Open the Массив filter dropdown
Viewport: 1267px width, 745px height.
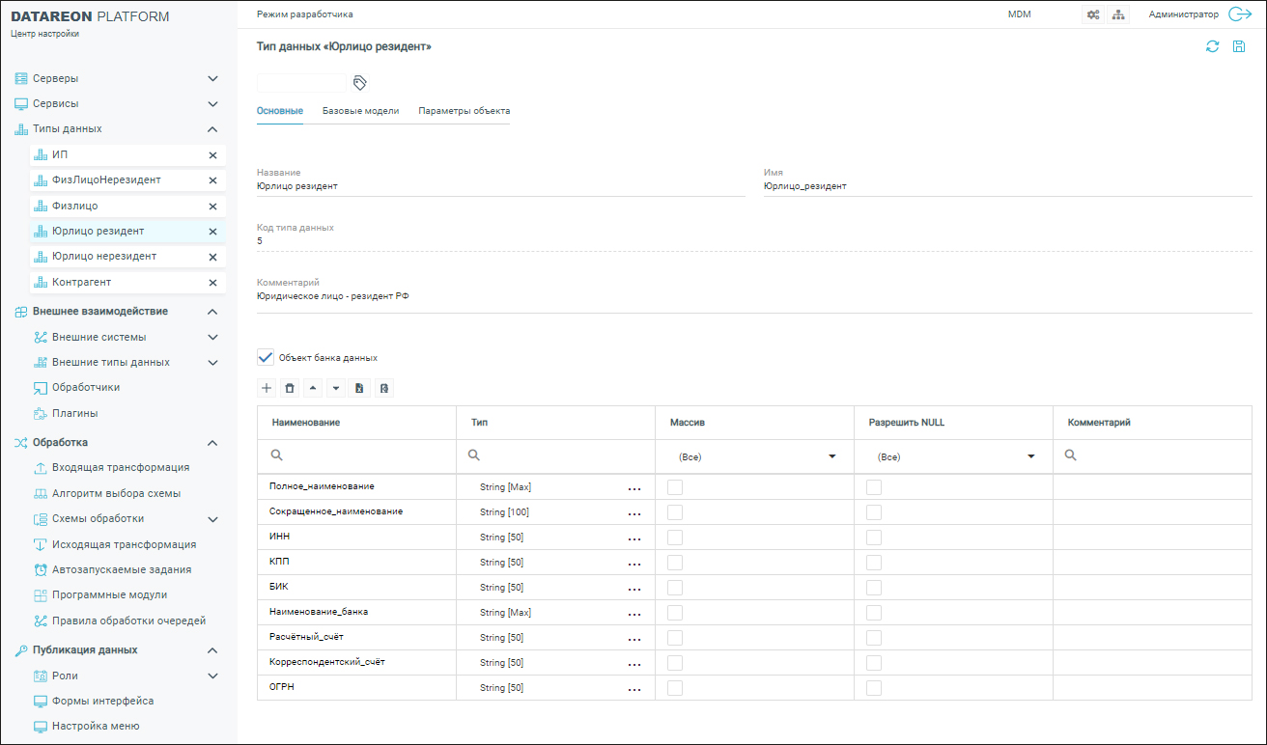pos(831,456)
